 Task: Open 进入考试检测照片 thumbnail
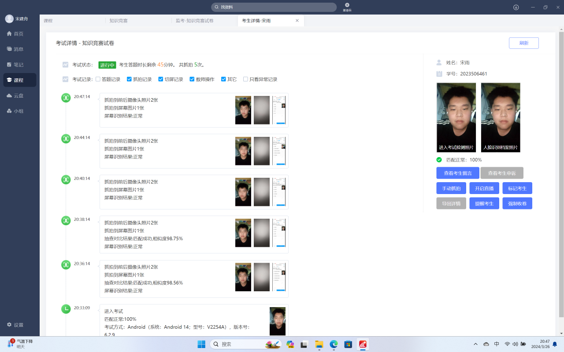pos(456,117)
